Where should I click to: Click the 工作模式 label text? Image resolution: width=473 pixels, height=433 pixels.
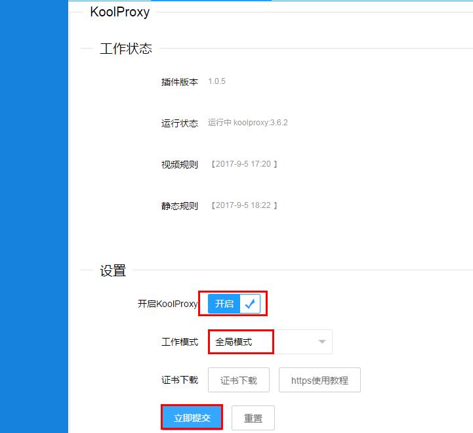(180, 342)
